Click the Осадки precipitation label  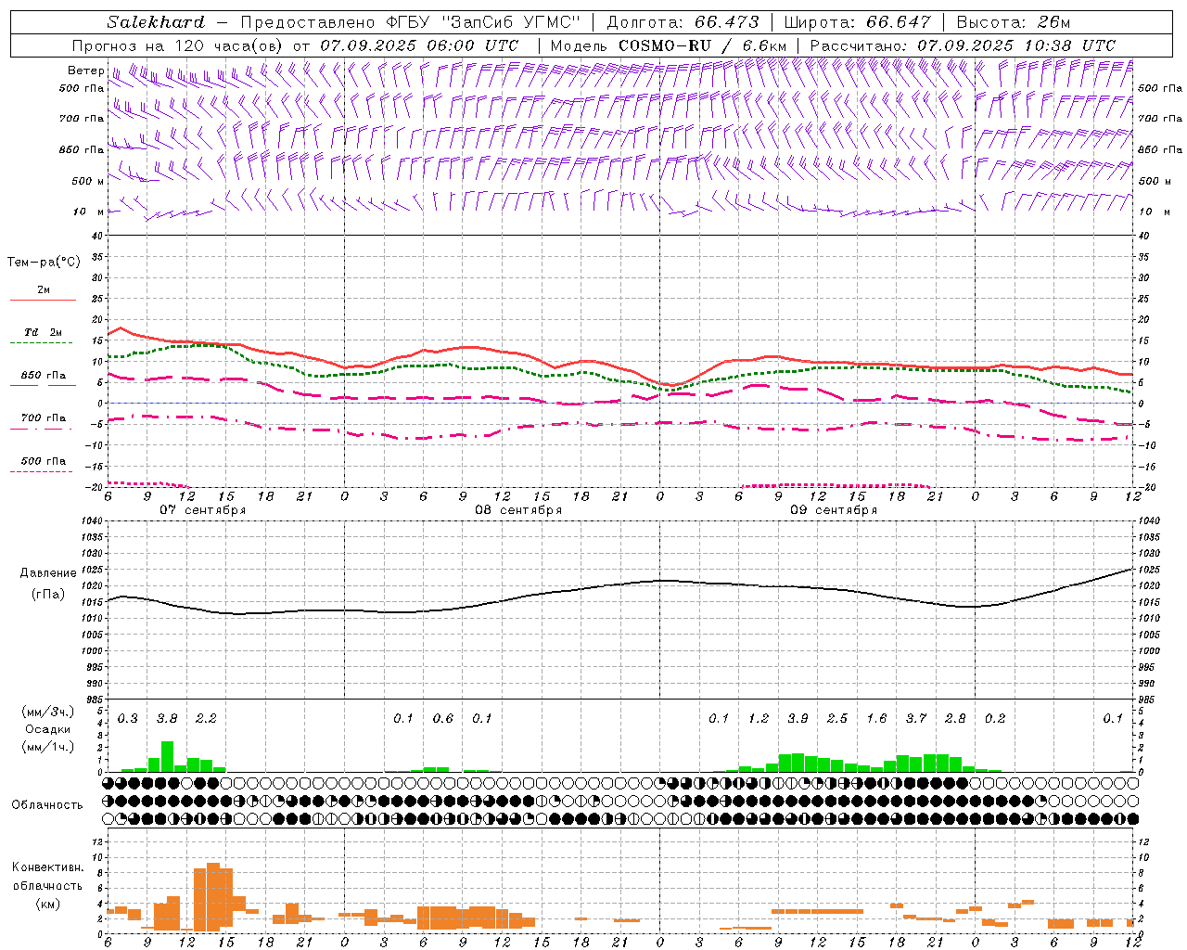point(48,729)
